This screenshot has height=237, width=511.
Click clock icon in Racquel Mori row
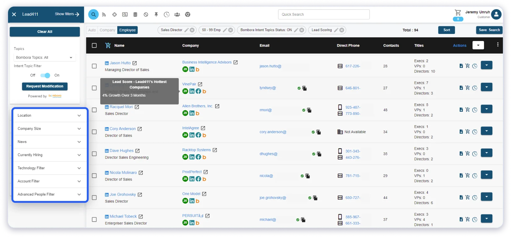pos(475,110)
